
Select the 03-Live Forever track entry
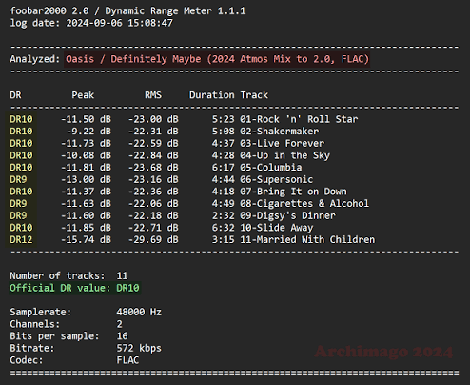tap(282, 143)
